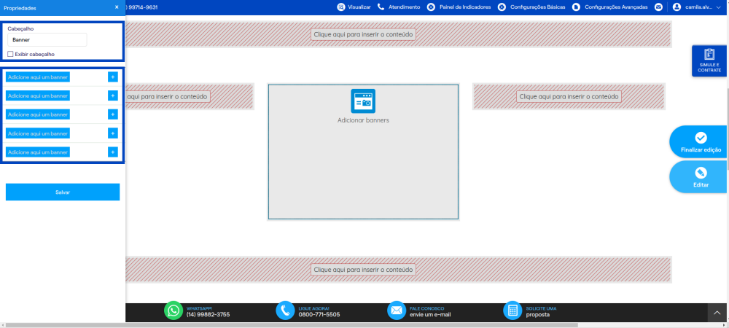Click the Solicite uma proposta calculator icon
729x328 pixels.
pyautogui.click(x=512, y=311)
